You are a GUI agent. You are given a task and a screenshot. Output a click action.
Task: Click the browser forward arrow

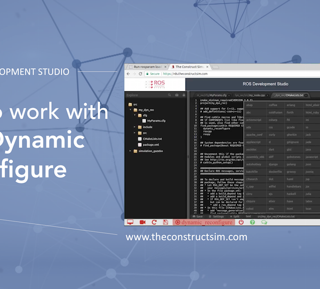point(134,74)
